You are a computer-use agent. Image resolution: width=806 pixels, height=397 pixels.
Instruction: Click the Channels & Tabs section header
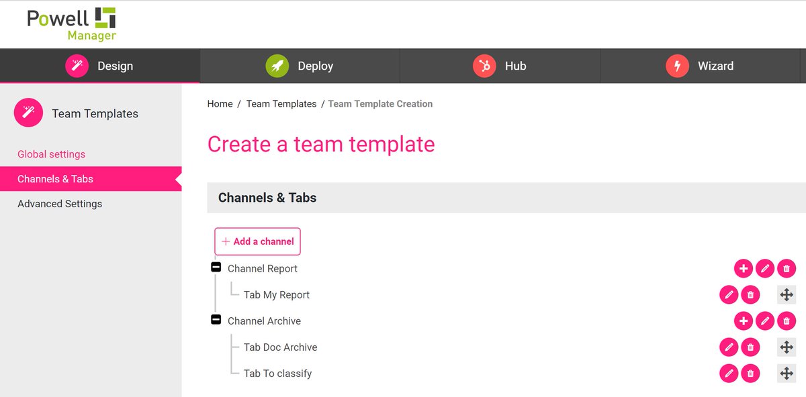click(506, 198)
